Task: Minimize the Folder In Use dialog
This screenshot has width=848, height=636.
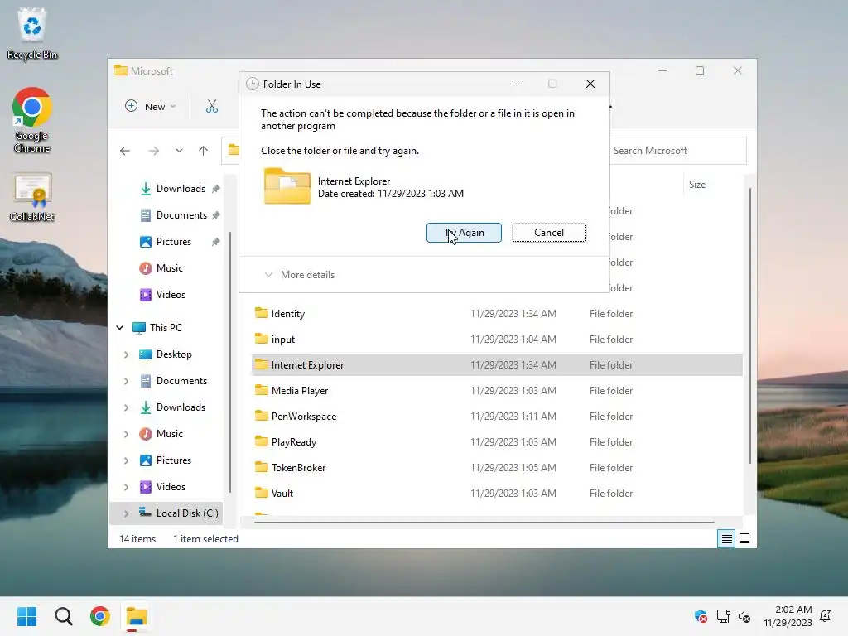Action: pyautogui.click(x=515, y=84)
